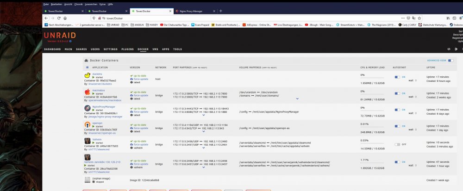
Task: Expand macinabox volume mappings chevron
Action: click(297, 99)
